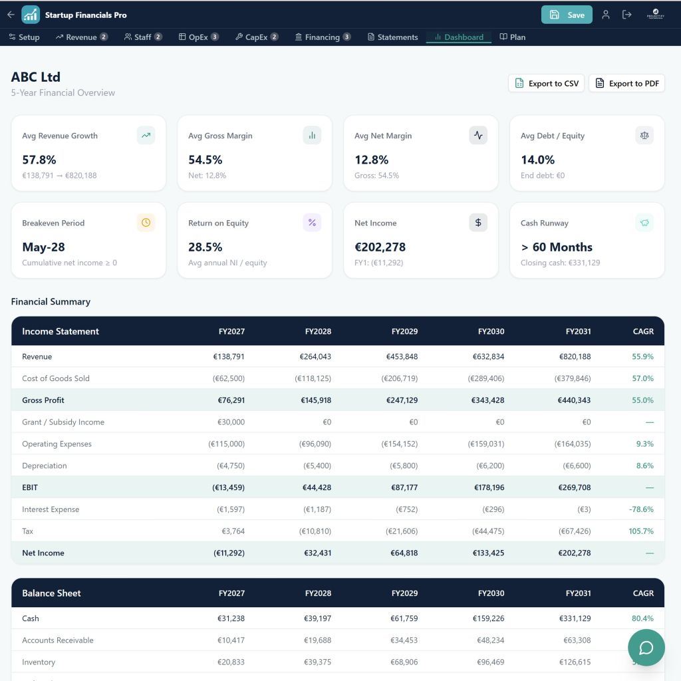Click the Cash Runway piggy bank icon
This screenshot has width=681, height=681.
pyautogui.click(x=644, y=223)
